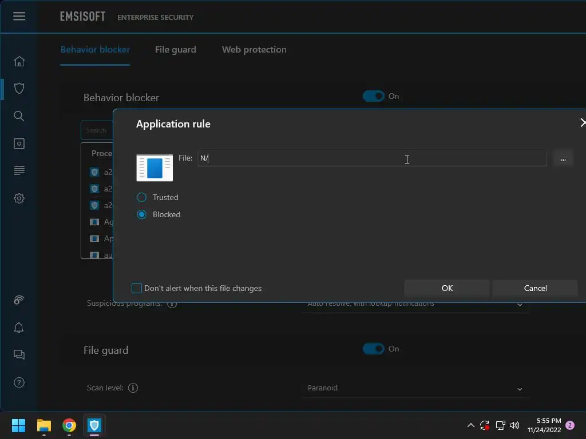Toggle File guard switch
Image resolution: width=586 pixels, height=439 pixels.
pyautogui.click(x=373, y=349)
